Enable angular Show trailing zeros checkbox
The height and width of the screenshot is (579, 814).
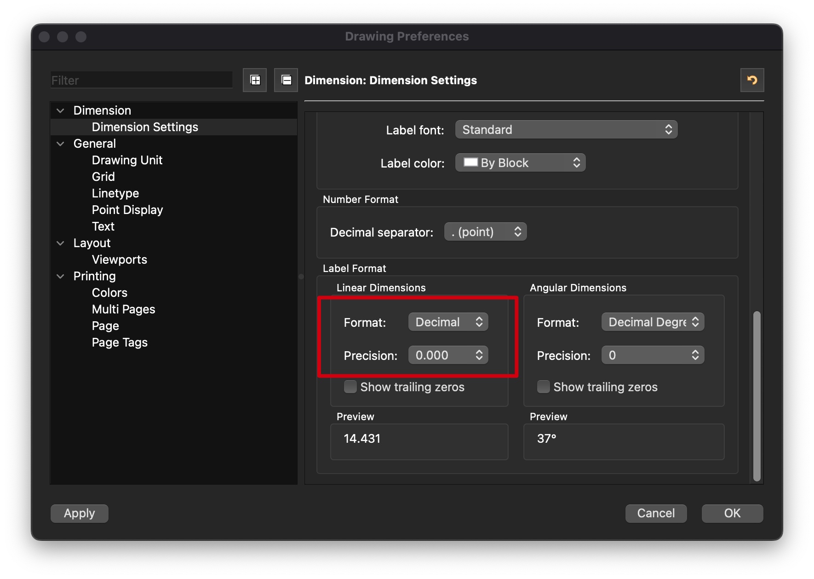pyautogui.click(x=544, y=387)
